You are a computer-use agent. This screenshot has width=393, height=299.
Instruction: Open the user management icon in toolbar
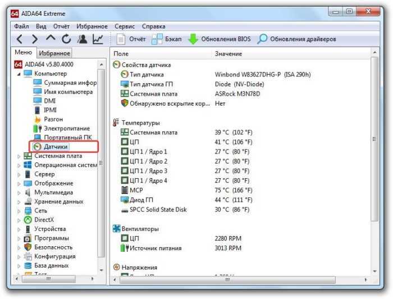82,39
